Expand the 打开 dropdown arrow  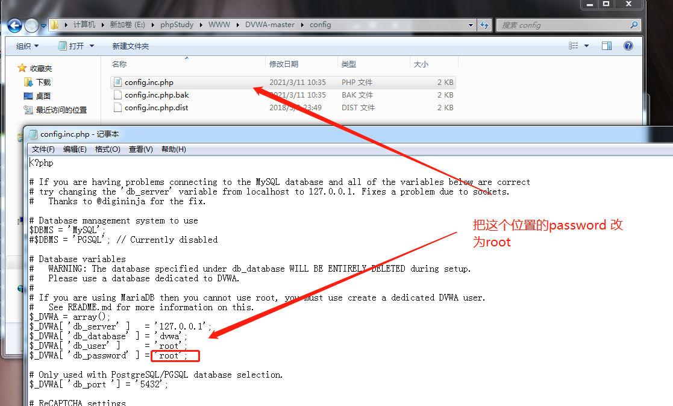(x=92, y=46)
